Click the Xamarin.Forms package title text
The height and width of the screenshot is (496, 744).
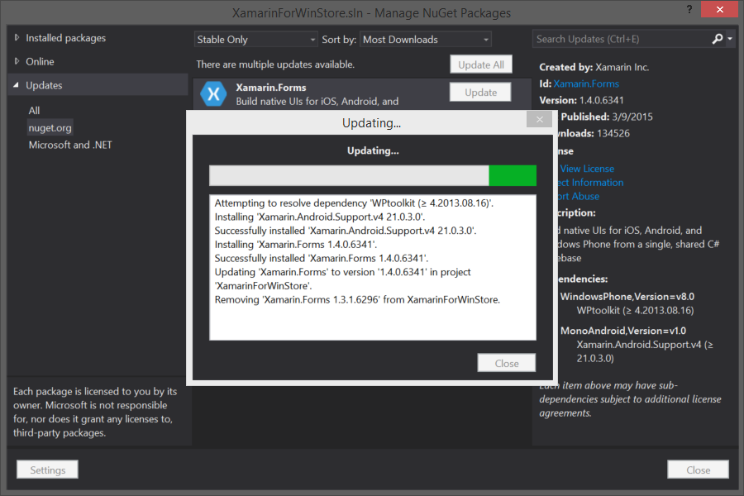click(x=271, y=88)
